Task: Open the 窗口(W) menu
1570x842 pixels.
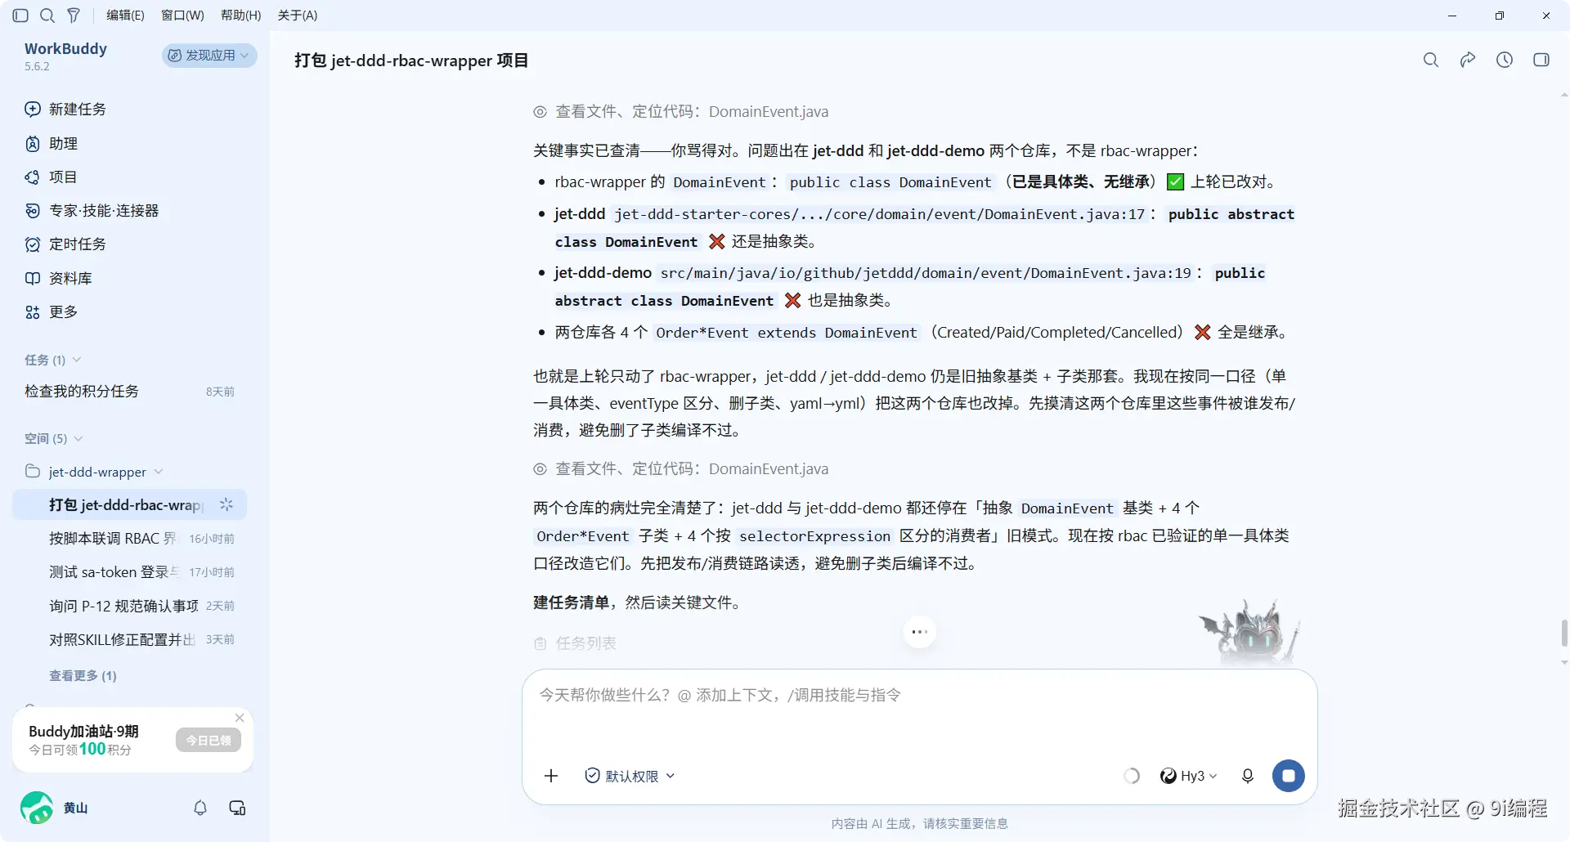Action: (x=182, y=16)
